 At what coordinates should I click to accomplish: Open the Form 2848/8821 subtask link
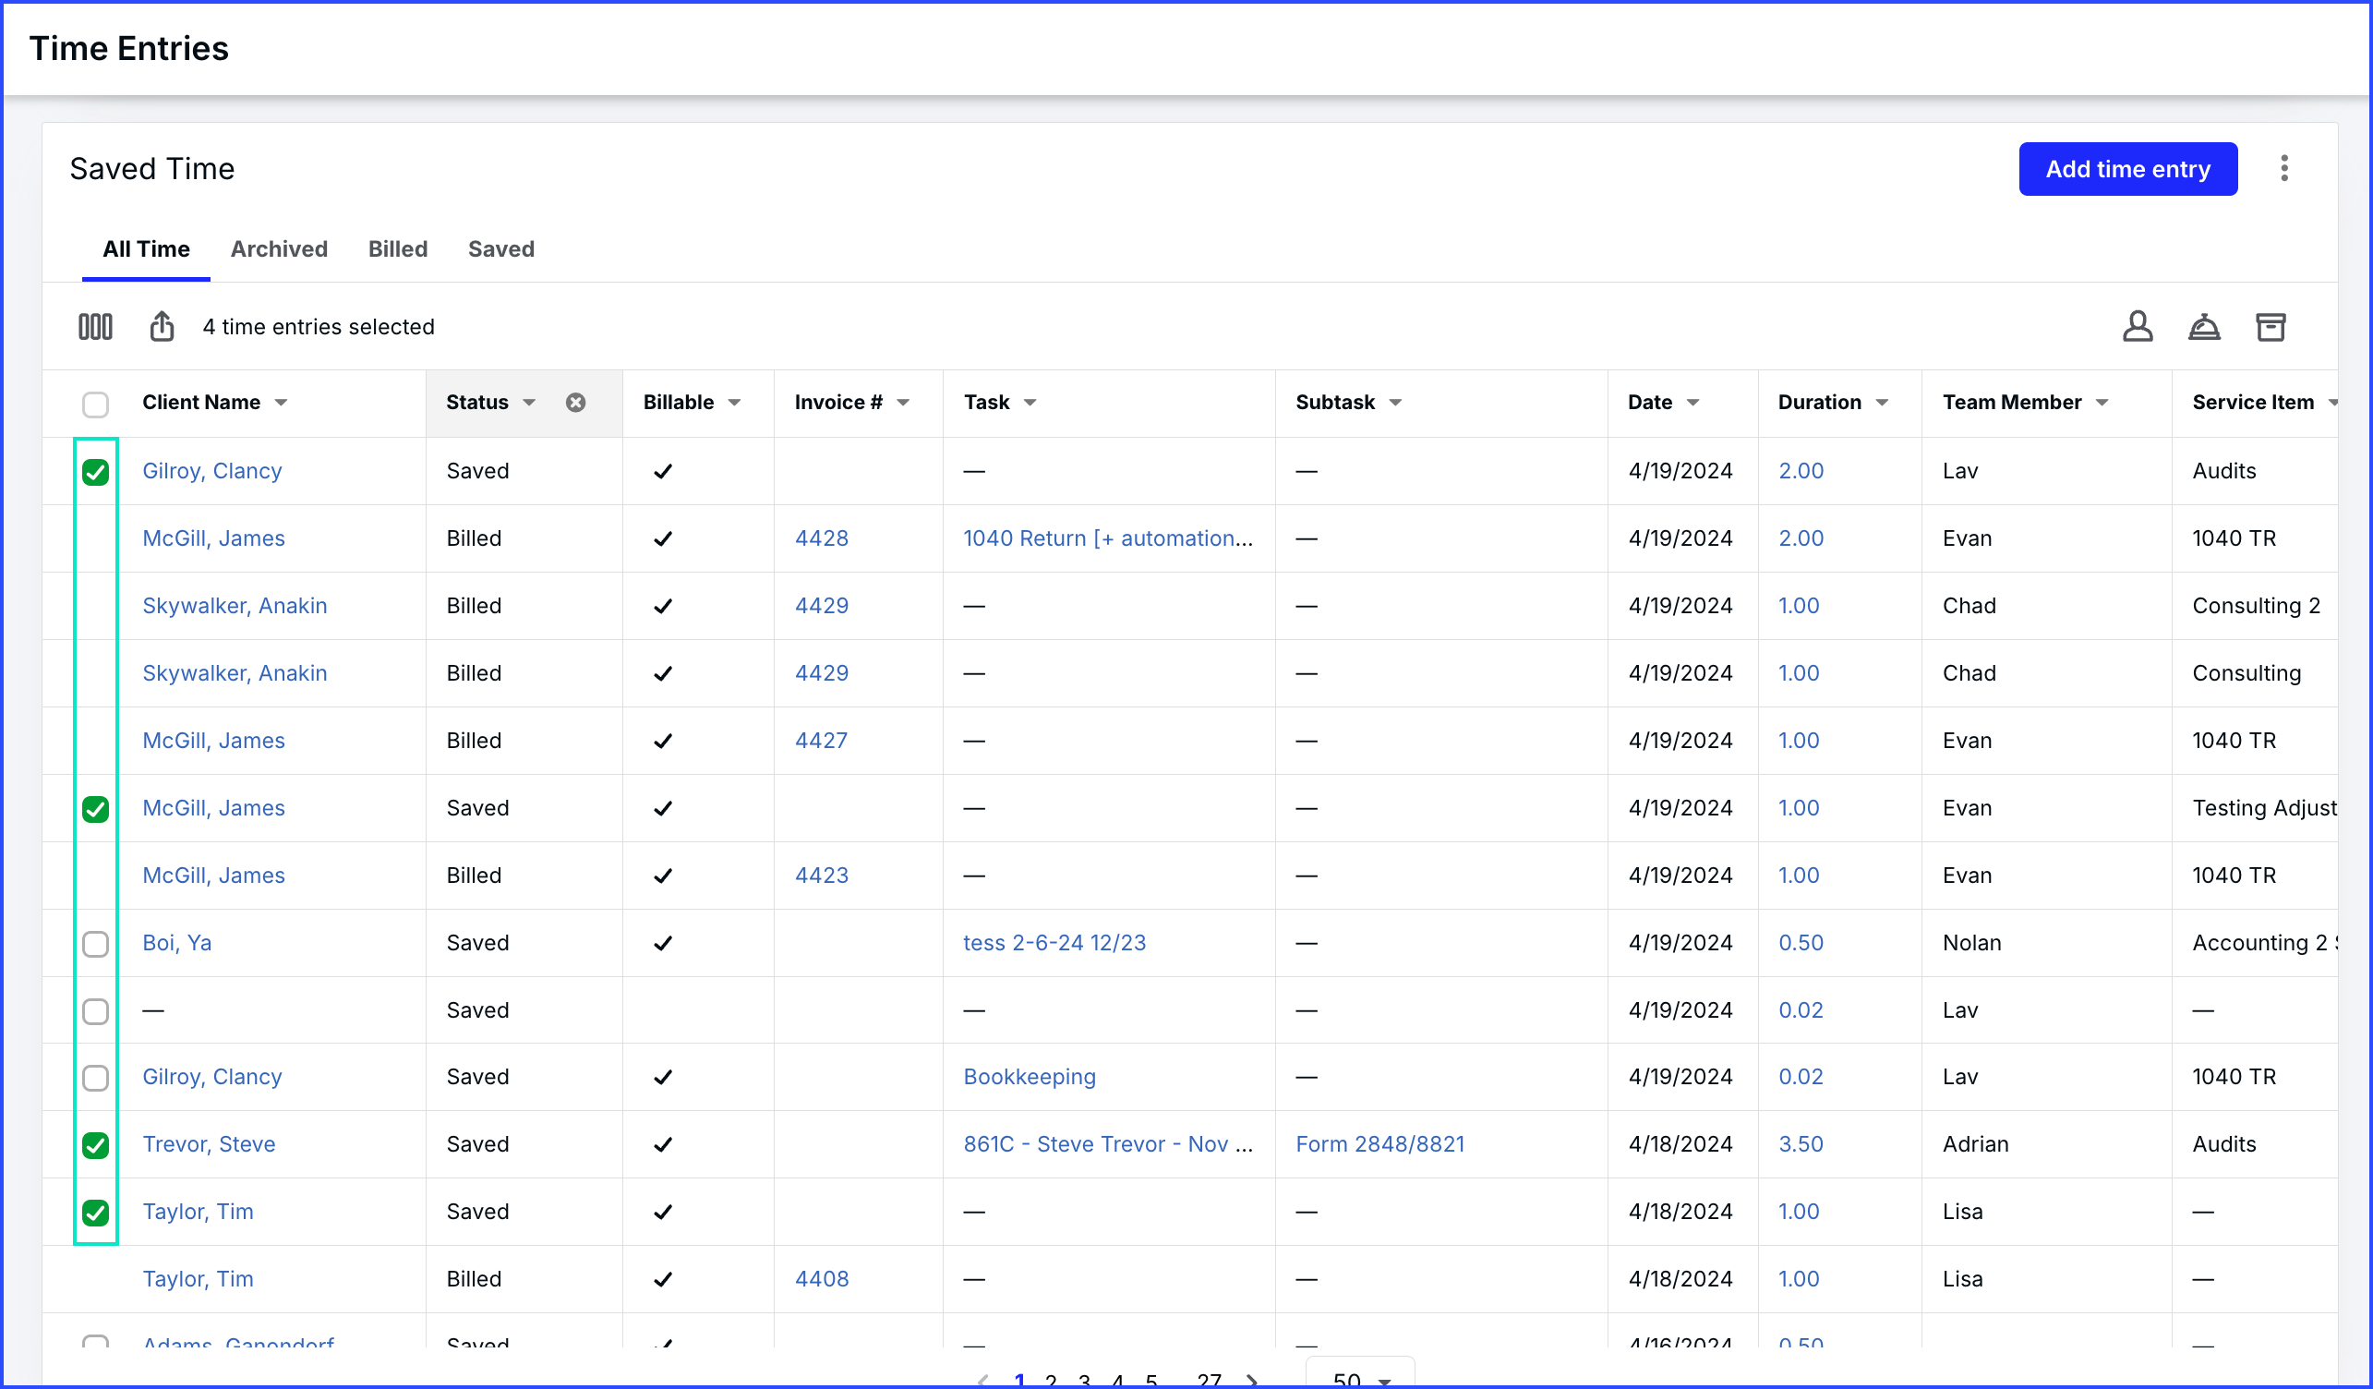(x=1379, y=1145)
